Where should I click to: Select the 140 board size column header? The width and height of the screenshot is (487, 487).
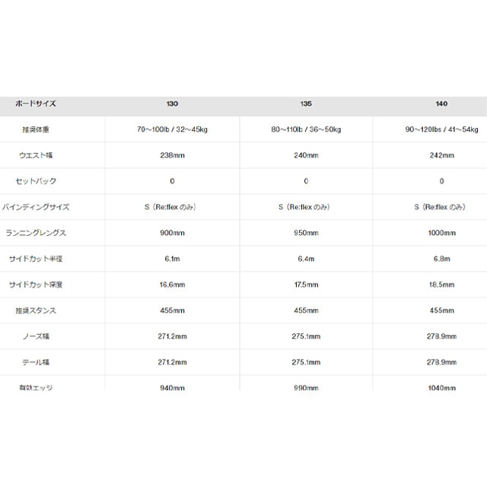(441, 103)
